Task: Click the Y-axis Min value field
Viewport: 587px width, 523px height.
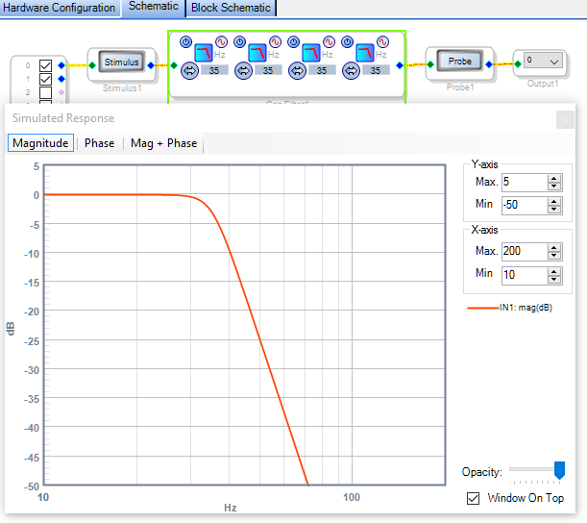Action: tap(525, 206)
